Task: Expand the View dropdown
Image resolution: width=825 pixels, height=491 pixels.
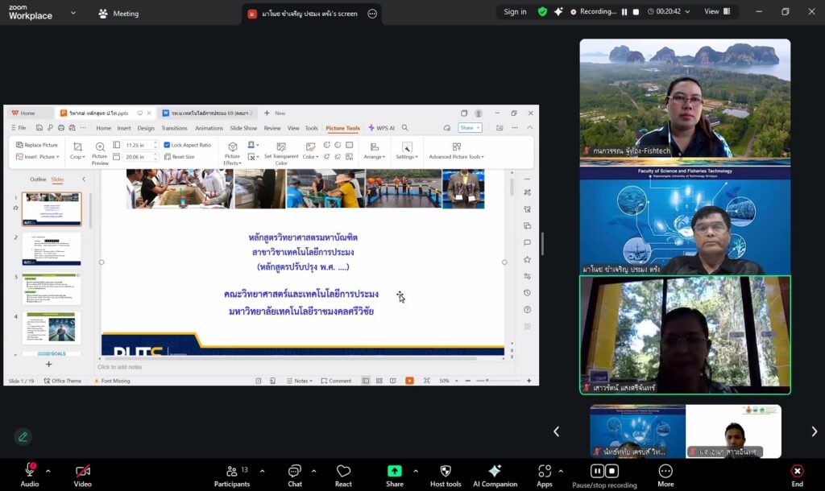Action: pyautogui.click(x=716, y=12)
